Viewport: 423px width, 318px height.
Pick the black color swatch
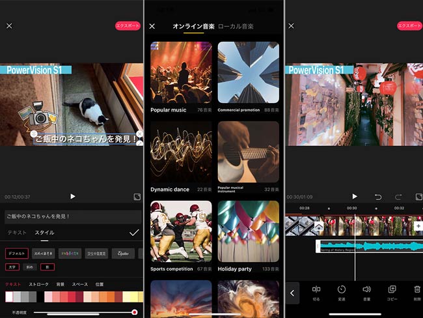coord(40,296)
